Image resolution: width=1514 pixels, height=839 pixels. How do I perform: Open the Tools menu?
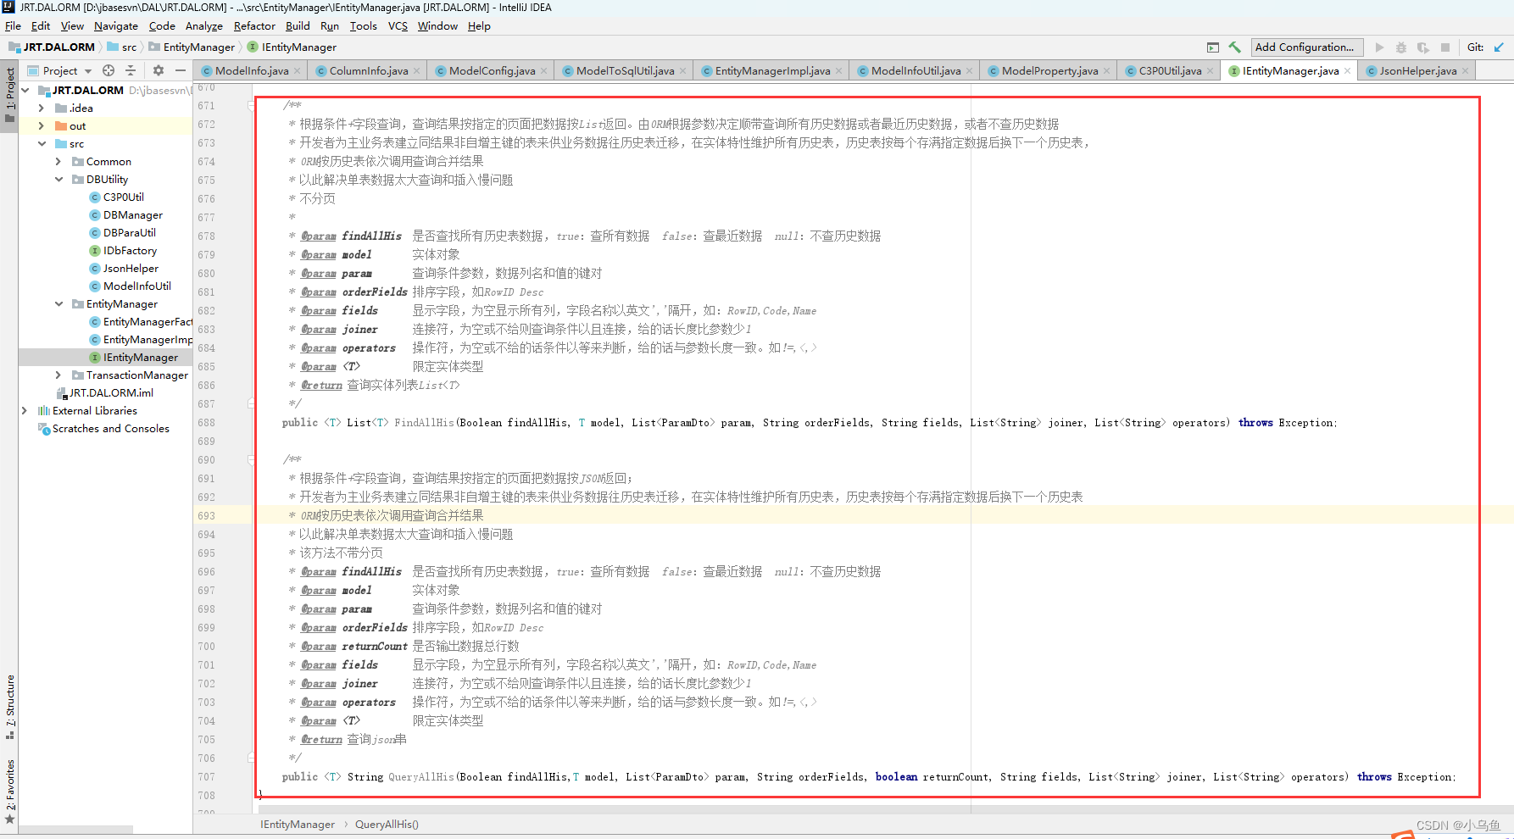[x=363, y=26]
